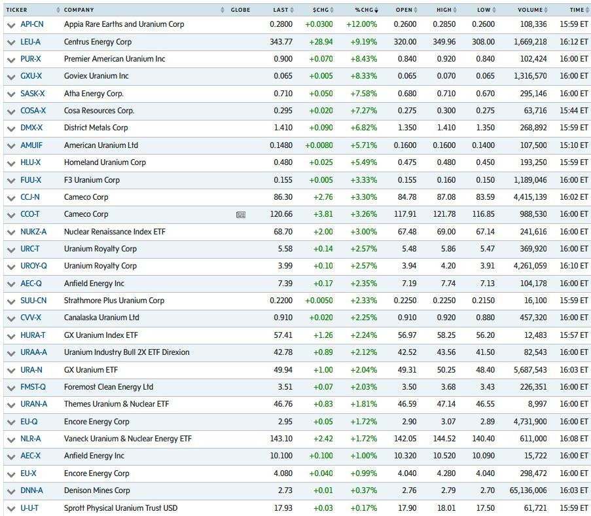Select Denison Mines Corp company name
The width and height of the screenshot is (591, 516).
[x=97, y=490]
